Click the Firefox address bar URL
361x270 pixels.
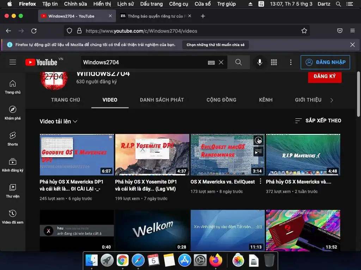(141, 31)
